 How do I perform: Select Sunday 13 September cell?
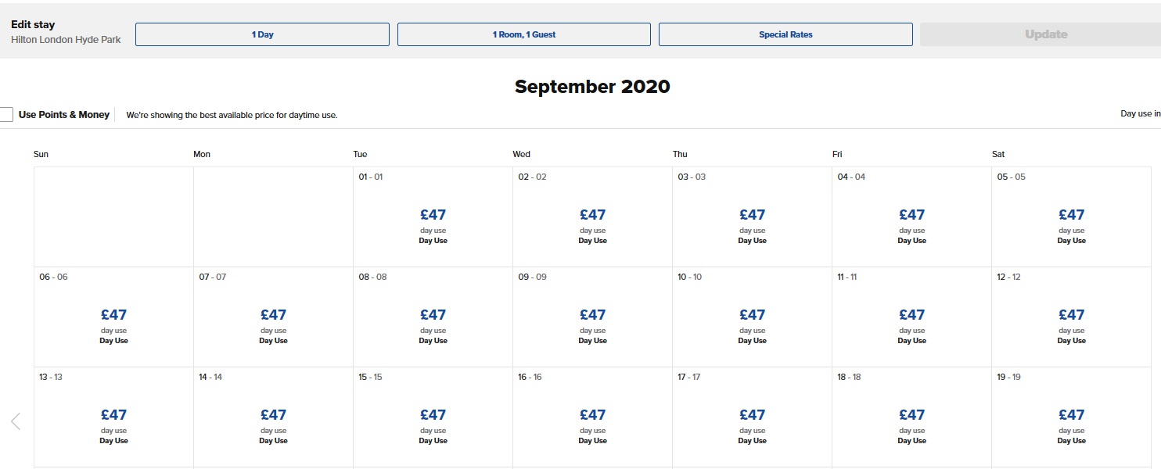pos(113,416)
